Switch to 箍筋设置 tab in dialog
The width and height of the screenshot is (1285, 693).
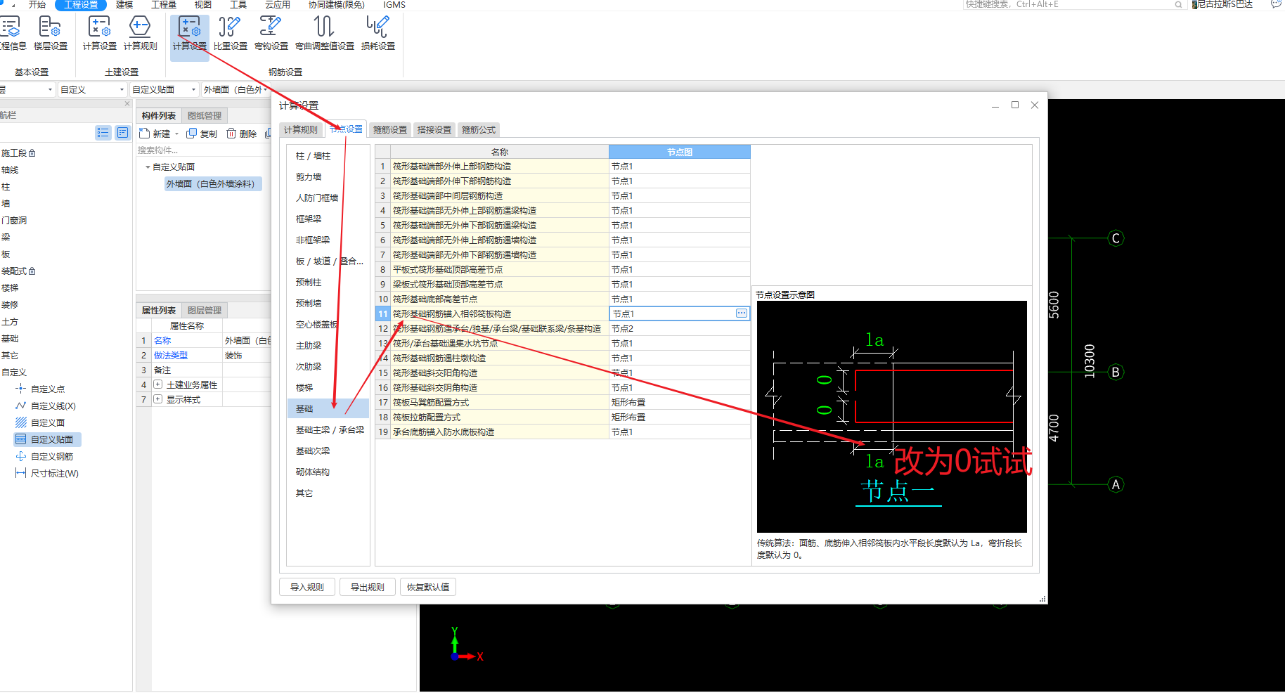[390, 129]
